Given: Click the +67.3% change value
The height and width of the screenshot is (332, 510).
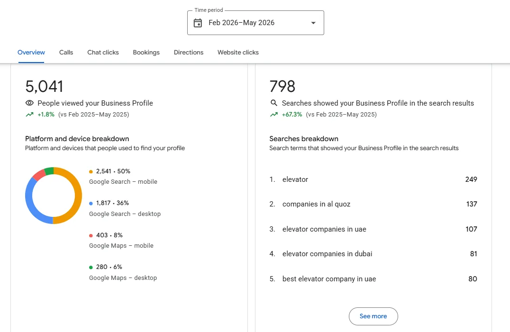Looking at the screenshot, I should (x=292, y=114).
